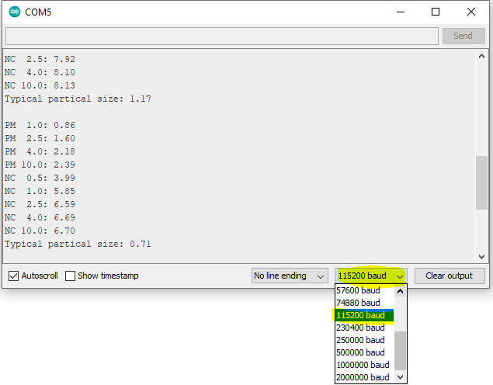Image resolution: width=493 pixels, height=385 pixels.
Task: Click the 'PM 1.0: 0.86' output line
Action: 40,125
